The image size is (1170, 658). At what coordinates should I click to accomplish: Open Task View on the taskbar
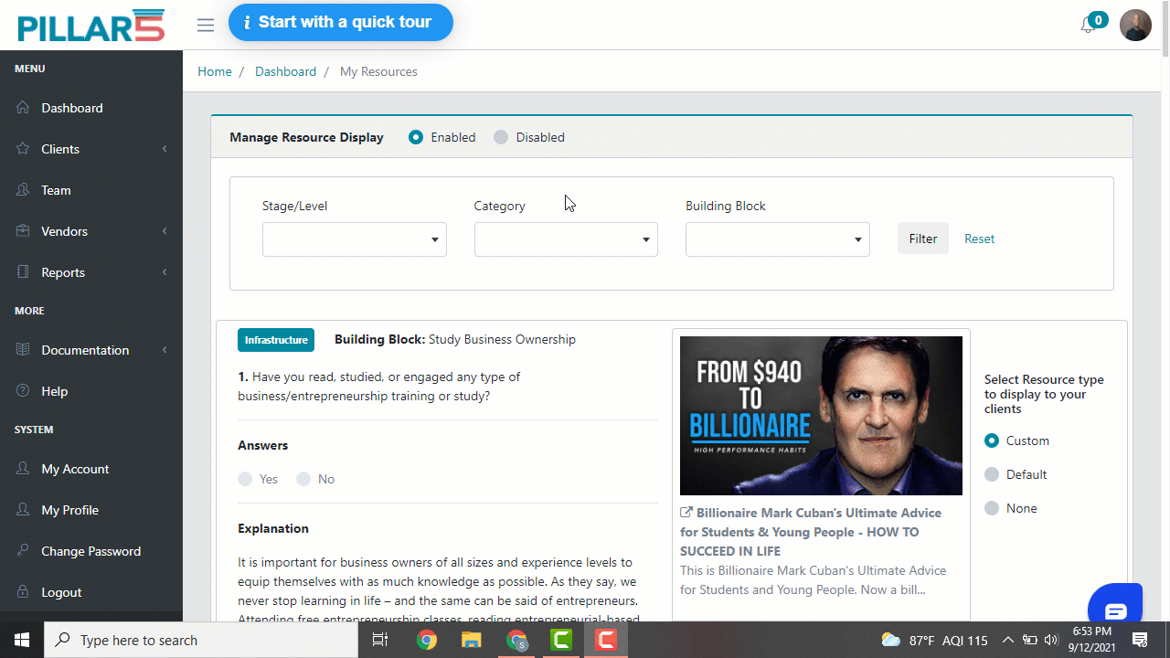(x=380, y=640)
